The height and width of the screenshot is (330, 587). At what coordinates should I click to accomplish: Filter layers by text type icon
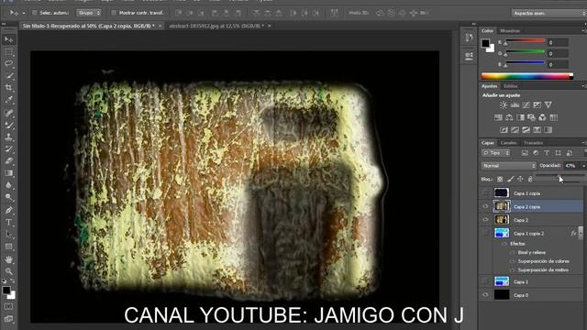point(547,153)
